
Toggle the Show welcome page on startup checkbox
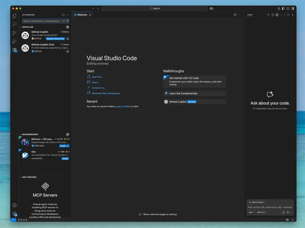coord(140,214)
